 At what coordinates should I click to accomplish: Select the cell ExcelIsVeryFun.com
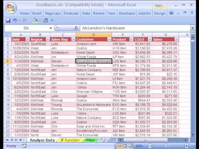pyautogui.click(x=94, y=131)
